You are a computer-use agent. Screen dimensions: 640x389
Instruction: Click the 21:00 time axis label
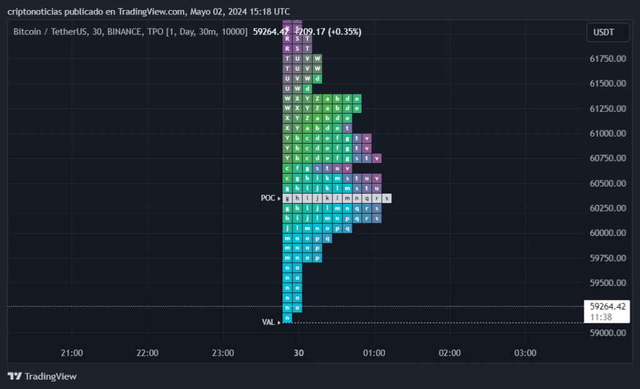pos(72,353)
